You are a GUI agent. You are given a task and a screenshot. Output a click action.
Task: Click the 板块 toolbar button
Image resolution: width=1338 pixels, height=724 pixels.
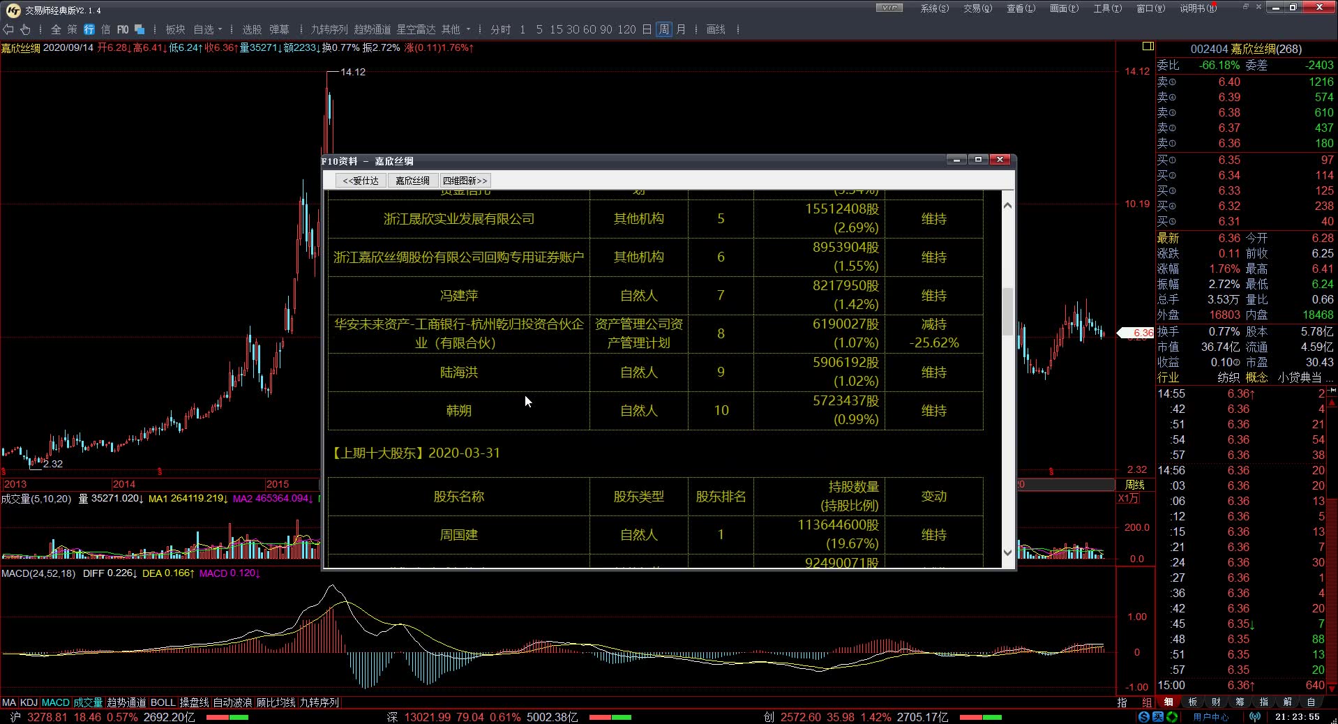pos(175,29)
